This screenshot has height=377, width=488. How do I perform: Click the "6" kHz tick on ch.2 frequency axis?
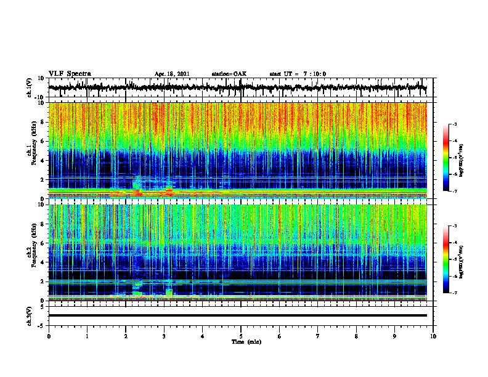pyautogui.click(x=43, y=243)
